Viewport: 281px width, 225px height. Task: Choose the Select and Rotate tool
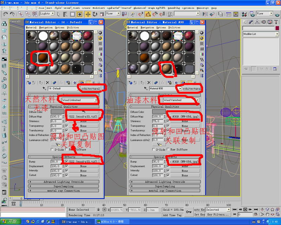(x=95, y=14)
